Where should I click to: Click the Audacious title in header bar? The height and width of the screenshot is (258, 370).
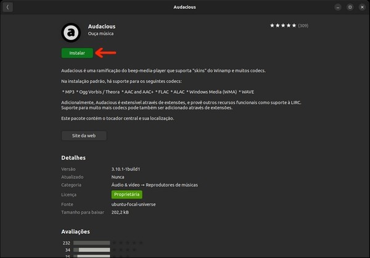pyautogui.click(x=185, y=7)
